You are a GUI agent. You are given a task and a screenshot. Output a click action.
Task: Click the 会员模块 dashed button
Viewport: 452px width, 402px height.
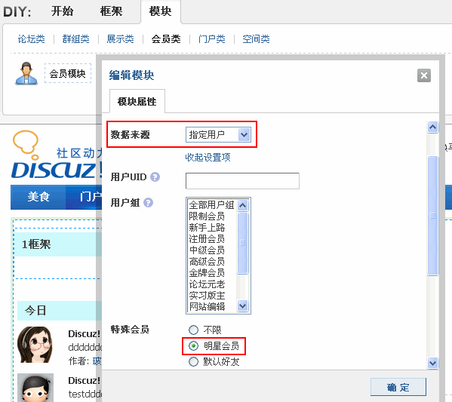[68, 73]
